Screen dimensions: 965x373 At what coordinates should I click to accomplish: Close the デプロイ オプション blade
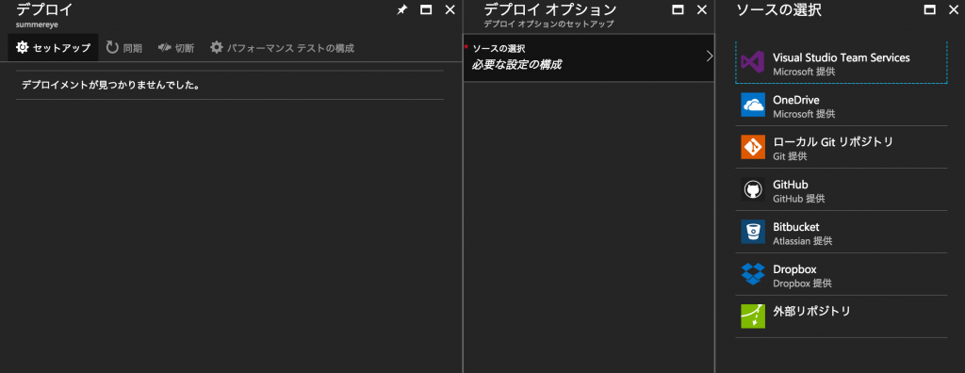[x=701, y=9]
